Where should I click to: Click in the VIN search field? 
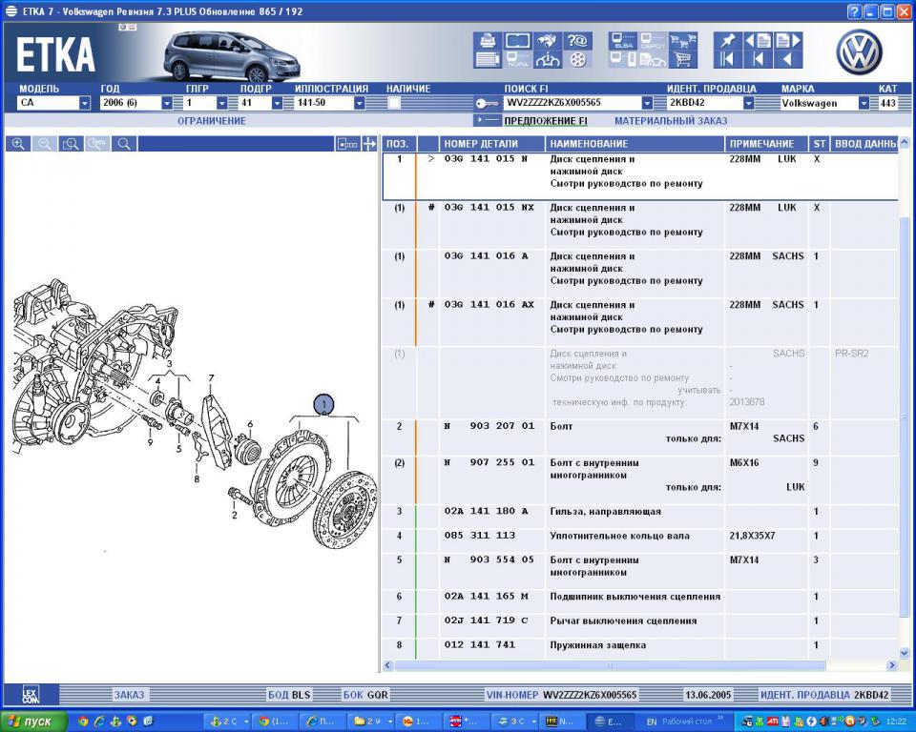(572, 103)
